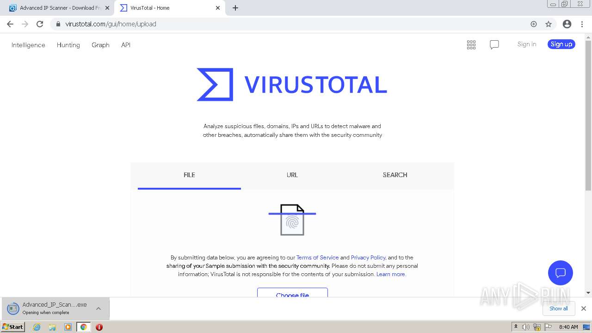Open the Windows Start menu
This screenshot has width=592, height=333.
pos(13,327)
